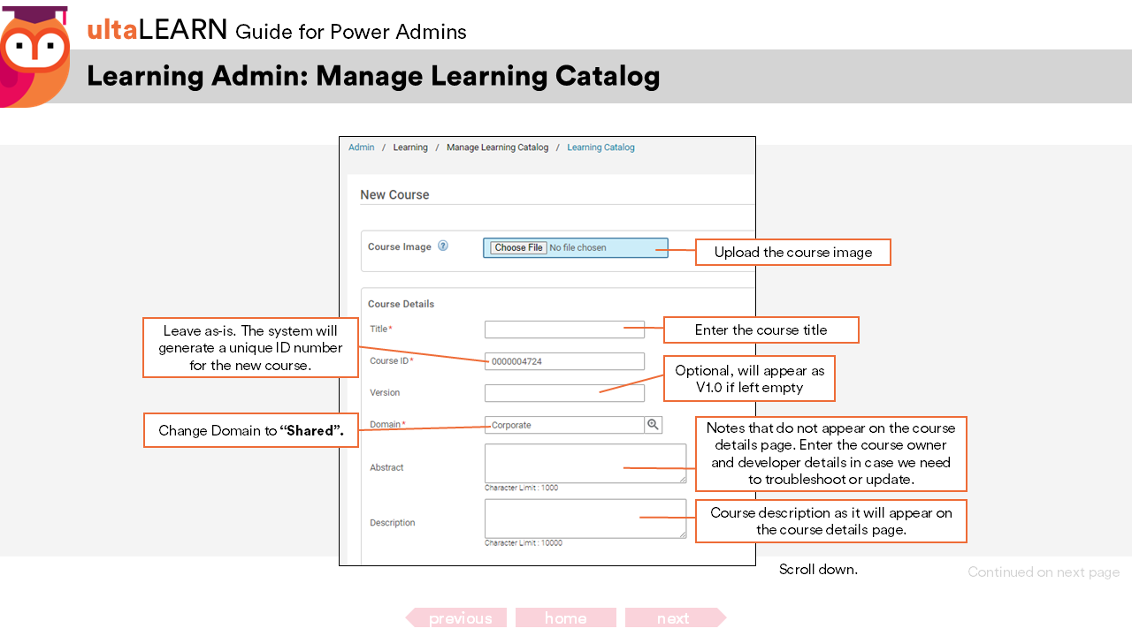Click the Choose File button

518,247
